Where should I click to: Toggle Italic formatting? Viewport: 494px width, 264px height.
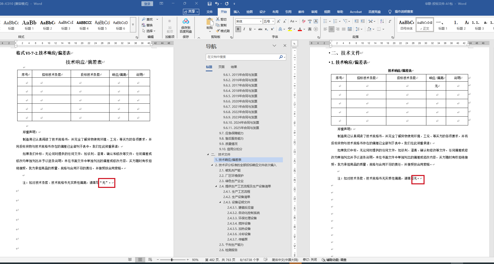click(x=244, y=29)
